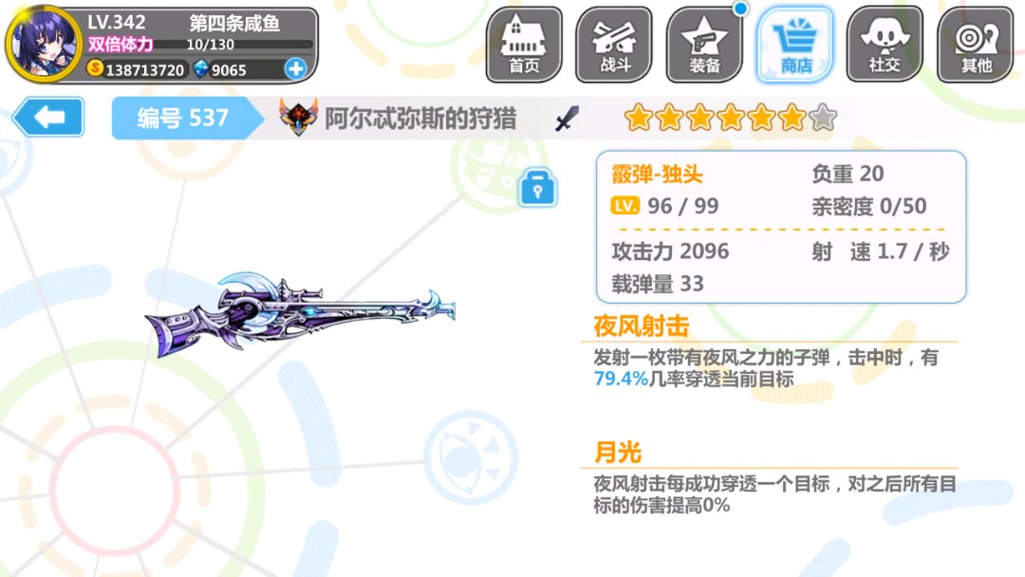The height and width of the screenshot is (577, 1025).
Task: Add diamonds with the blue plus
Action: tap(295, 68)
